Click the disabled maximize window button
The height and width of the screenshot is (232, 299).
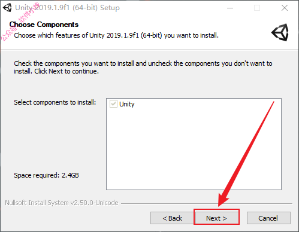[257, 8]
